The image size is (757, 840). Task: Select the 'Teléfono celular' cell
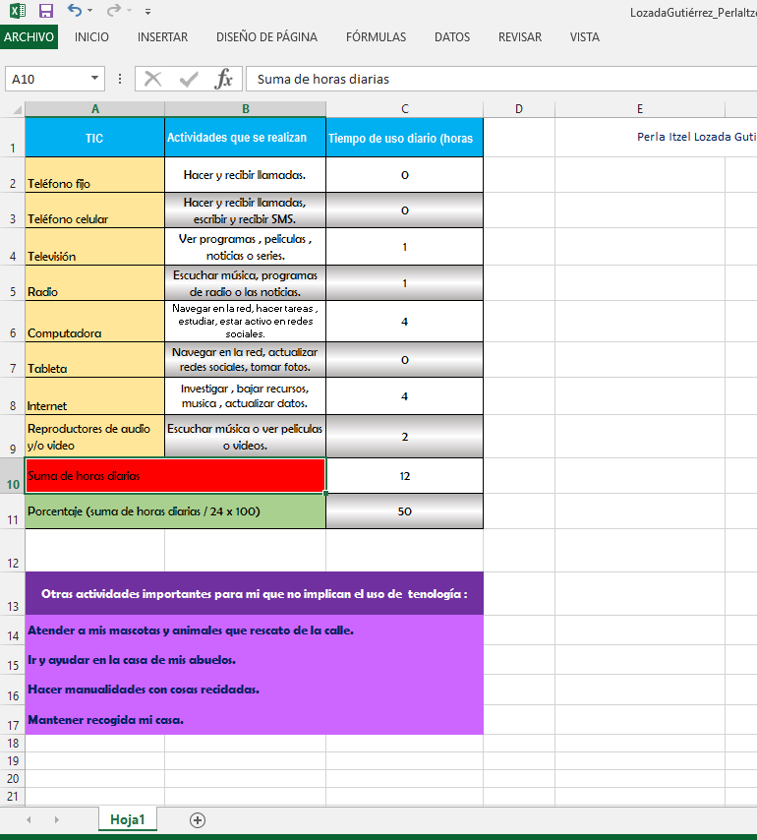[94, 210]
